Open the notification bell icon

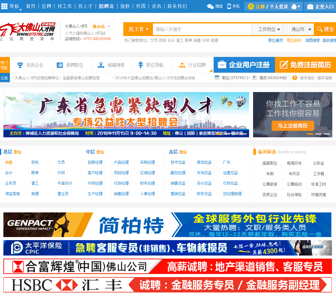(x=294, y=7)
